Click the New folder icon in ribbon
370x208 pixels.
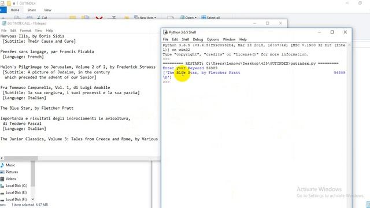pos(127,18)
